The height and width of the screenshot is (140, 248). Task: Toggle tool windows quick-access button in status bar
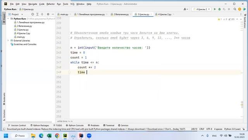tap(4, 129)
